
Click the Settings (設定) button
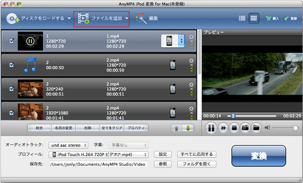[163, 154]
